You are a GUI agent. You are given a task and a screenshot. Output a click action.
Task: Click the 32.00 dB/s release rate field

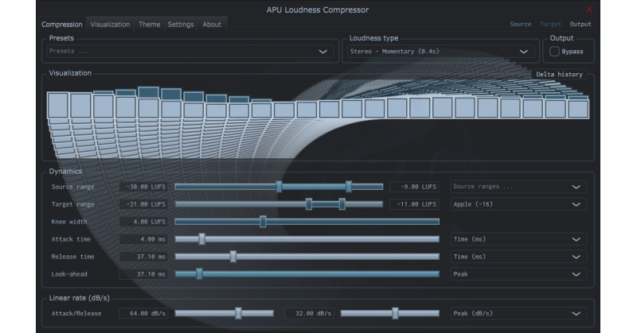[x=310, y=313]
